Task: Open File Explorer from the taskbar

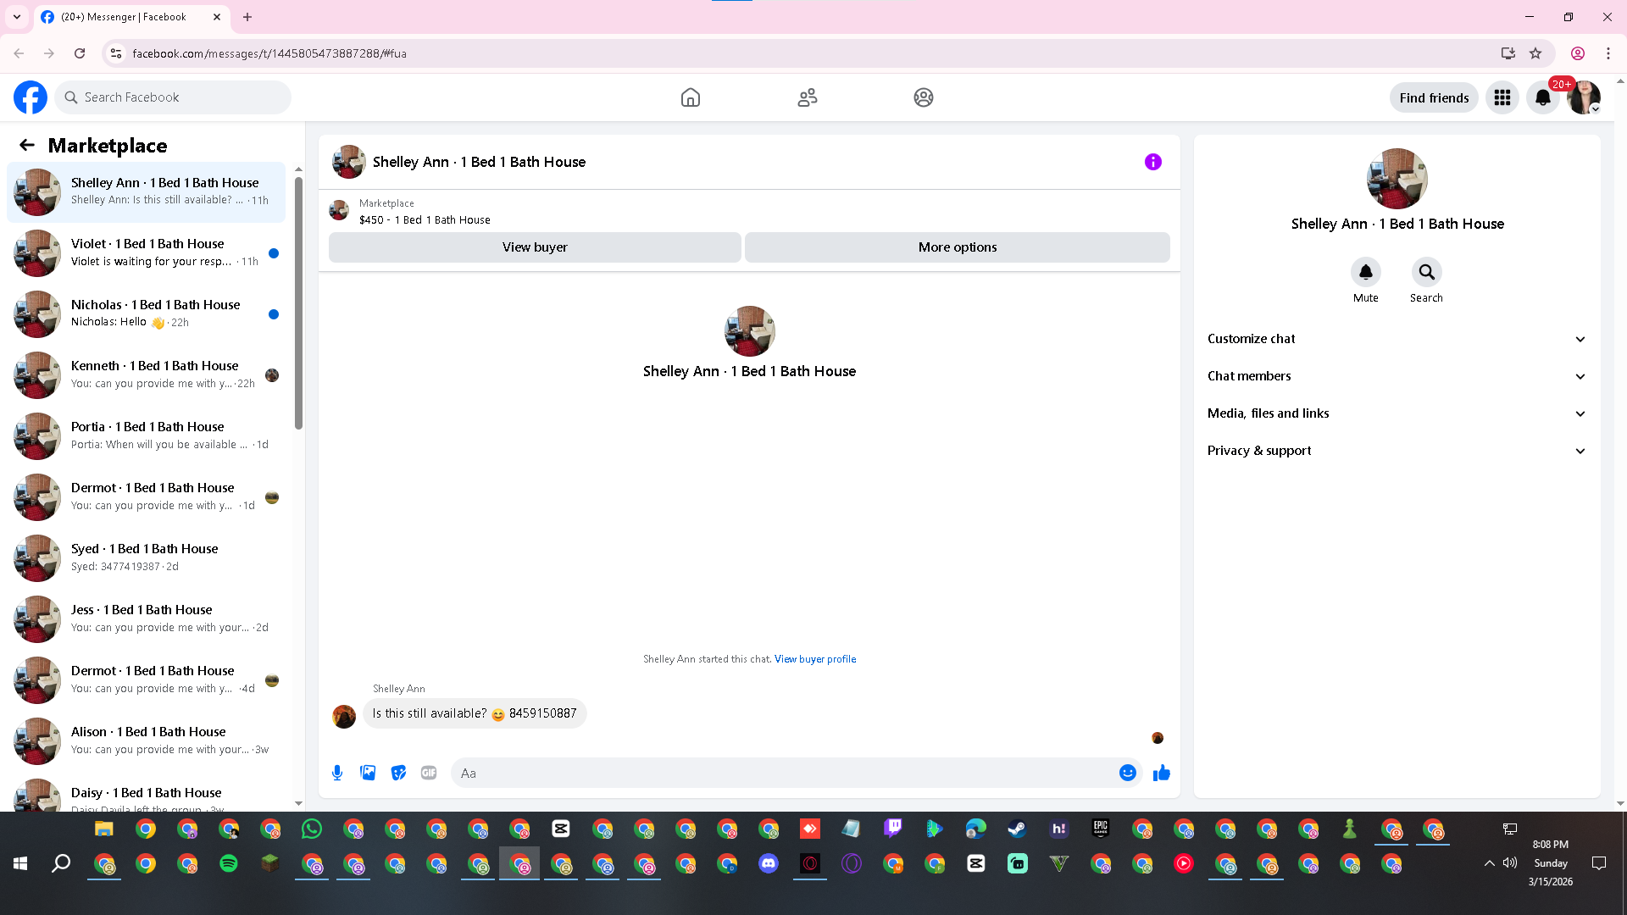Action: click(104, 829)
